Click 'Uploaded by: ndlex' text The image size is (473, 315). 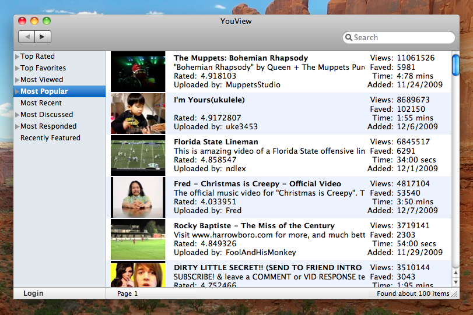[210, 168]
